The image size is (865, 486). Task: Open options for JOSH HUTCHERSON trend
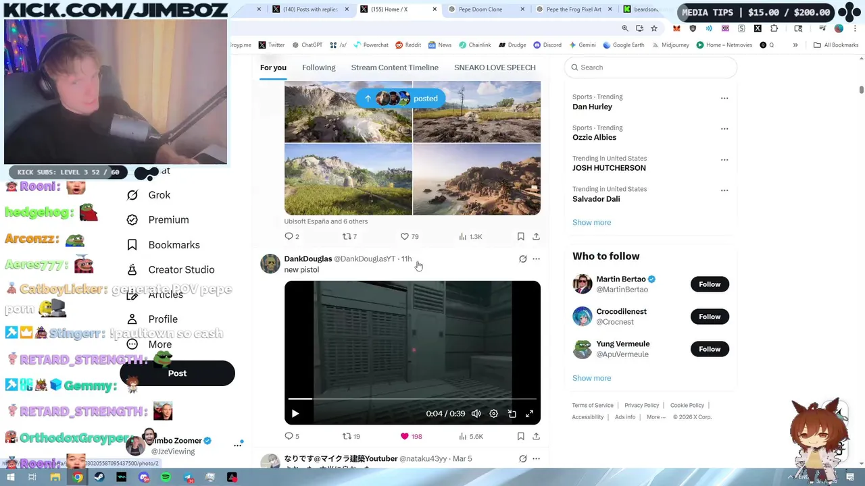coord(724,160)
